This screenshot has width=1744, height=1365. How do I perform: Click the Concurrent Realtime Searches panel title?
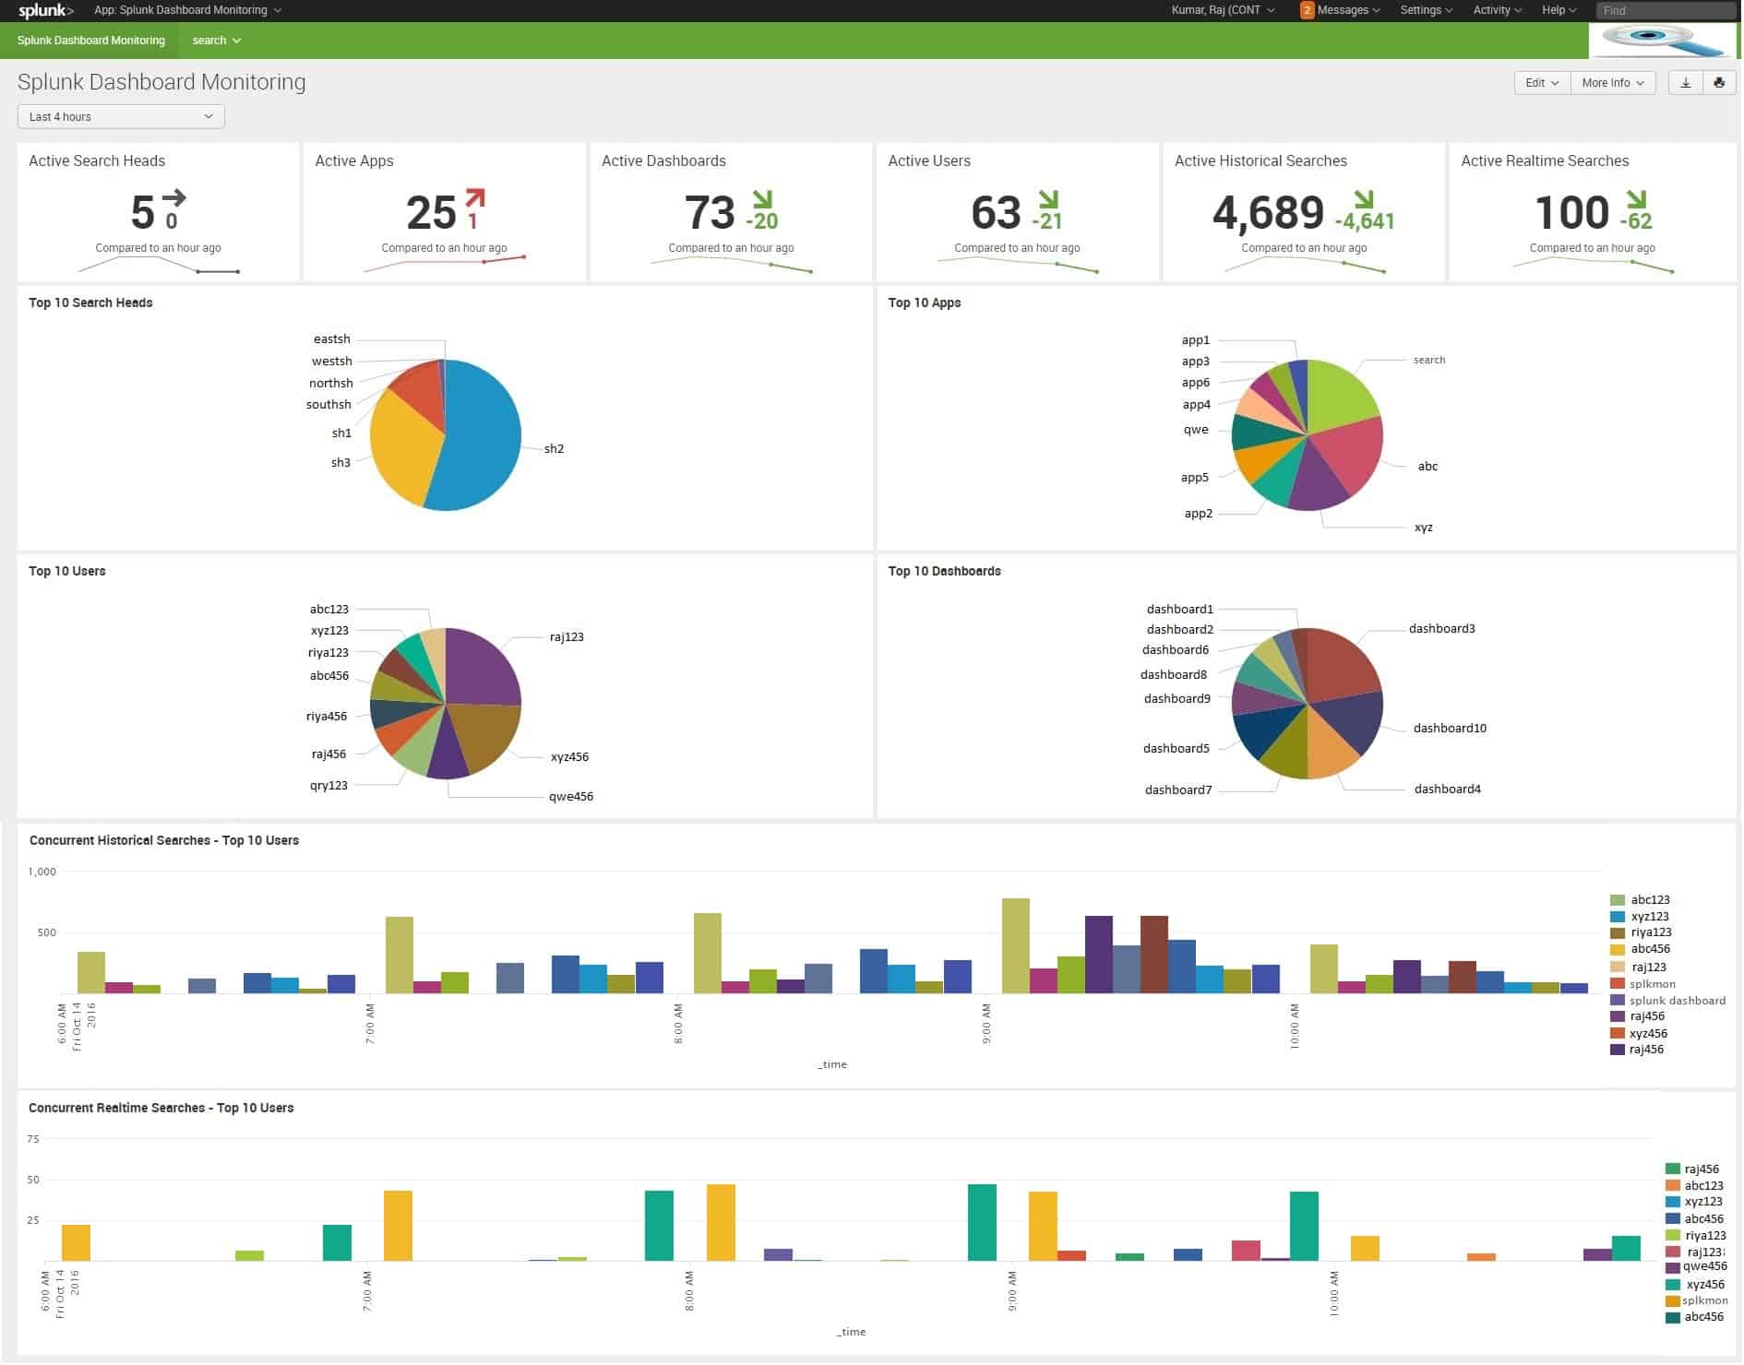161,1110
